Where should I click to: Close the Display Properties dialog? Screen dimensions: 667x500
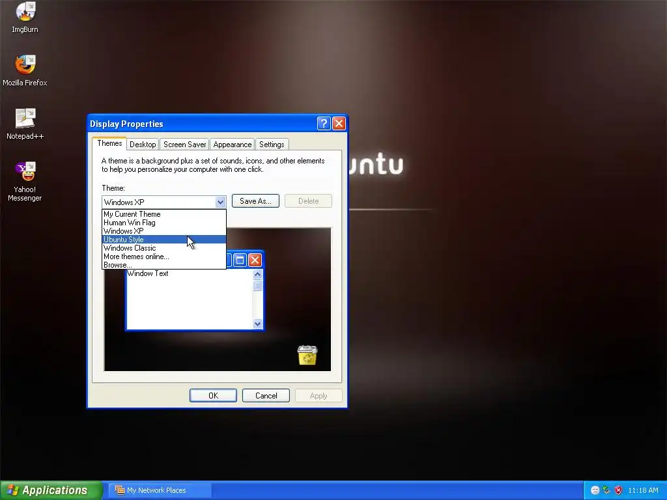tap(339, 123)
